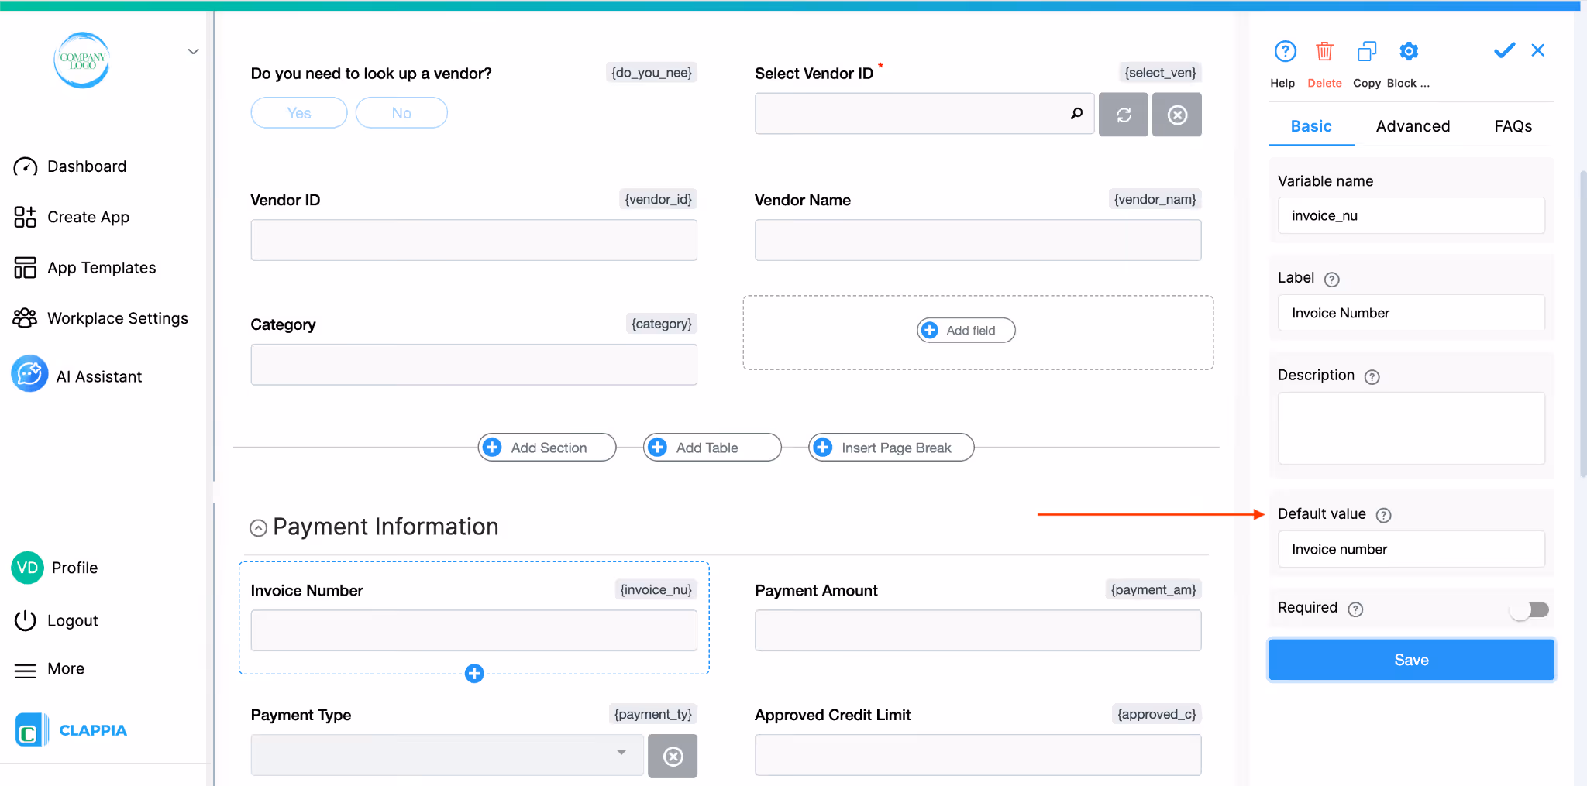Click the Select Vendor ID search field
1587x786 pixels.
click(x=924, y=114)
